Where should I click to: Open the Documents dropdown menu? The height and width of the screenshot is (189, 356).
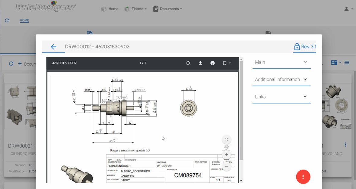click(167, 9)
